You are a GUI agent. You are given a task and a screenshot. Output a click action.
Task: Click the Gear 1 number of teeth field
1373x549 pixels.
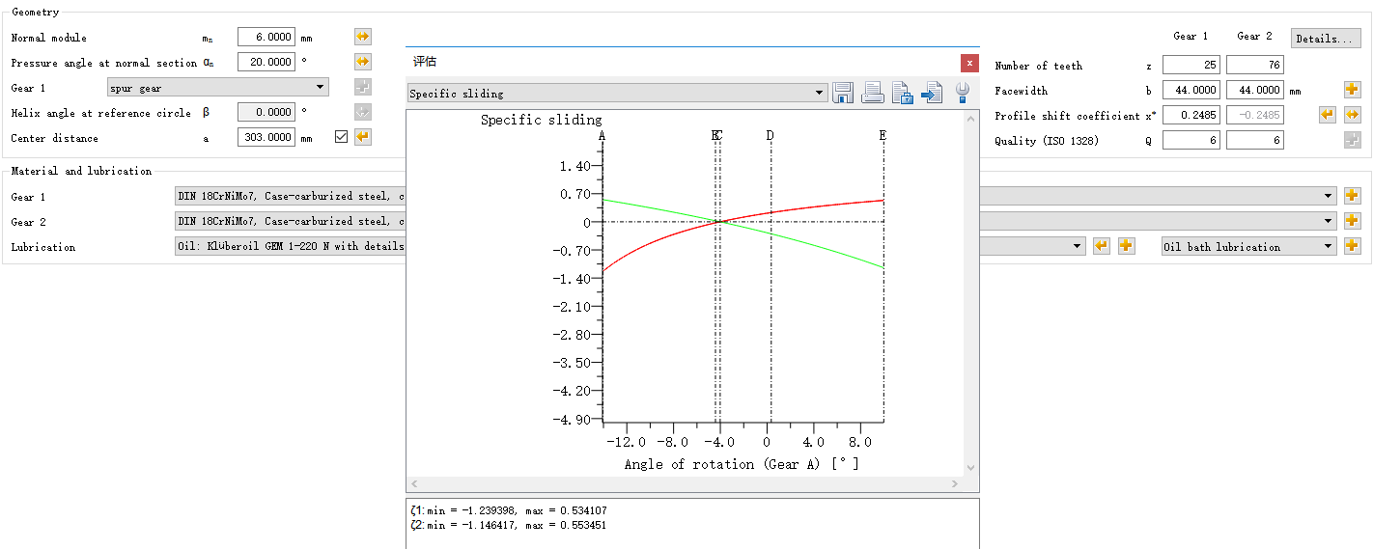1191,65
